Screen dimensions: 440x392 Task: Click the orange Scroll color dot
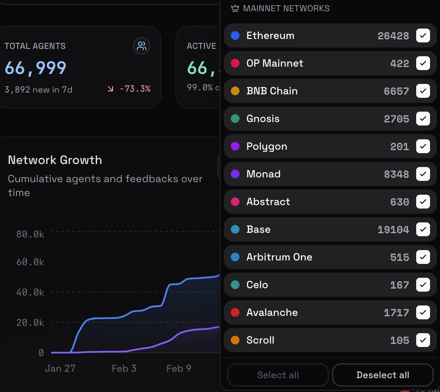coord(235,340)
